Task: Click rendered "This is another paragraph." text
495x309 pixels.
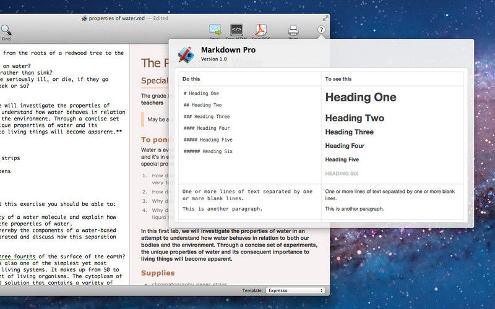Action: click(354, 209)
